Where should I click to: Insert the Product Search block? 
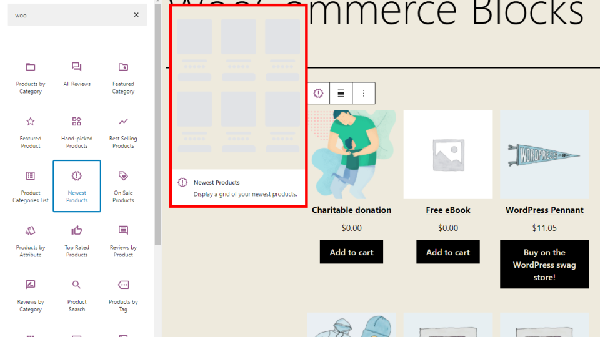[x=77, y=296]
